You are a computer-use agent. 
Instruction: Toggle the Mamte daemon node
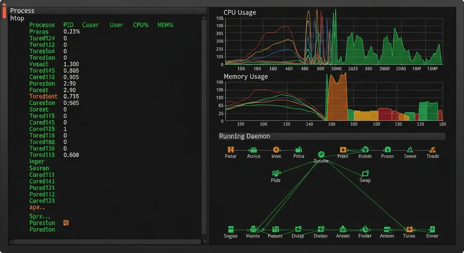tap(253, 229)
